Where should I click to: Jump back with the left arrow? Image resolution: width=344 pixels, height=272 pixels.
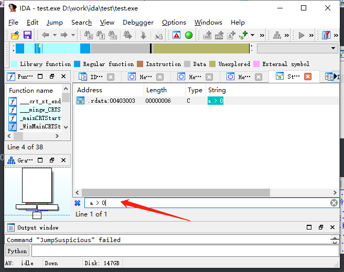pos(46,35)
